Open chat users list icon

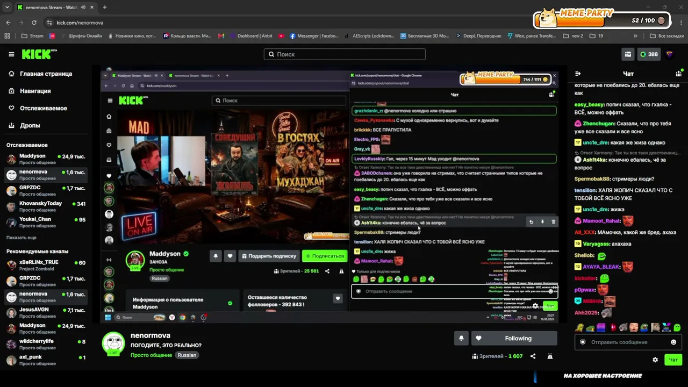(678, 74)
